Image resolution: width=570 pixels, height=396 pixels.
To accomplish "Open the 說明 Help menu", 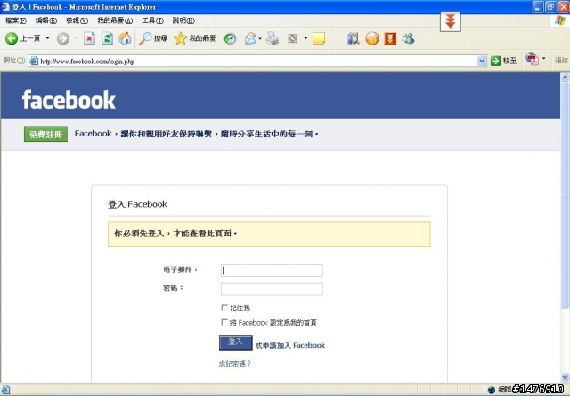I will tap(183, 21).
